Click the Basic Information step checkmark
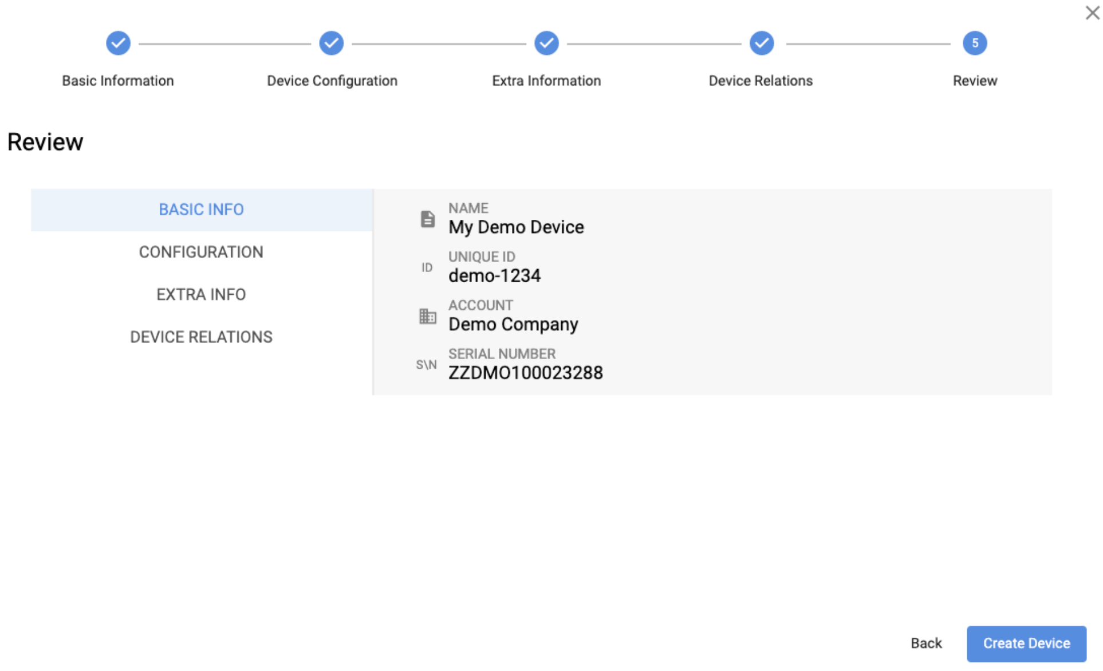The width and height of the screenshot is (1103, 671). coord(118,43)
